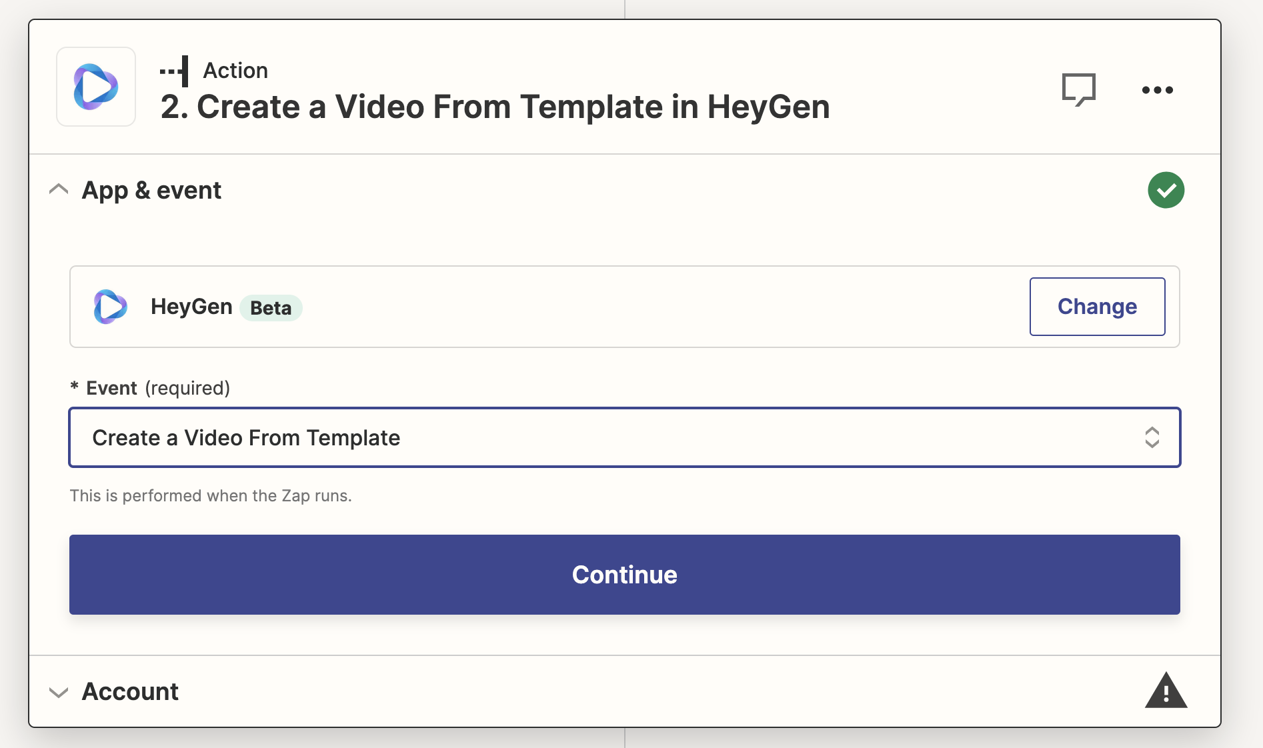1263x748 pixels.
Task: Click the step title 'Create a Video From Template in HeyGen'
Action: (495, 107)
